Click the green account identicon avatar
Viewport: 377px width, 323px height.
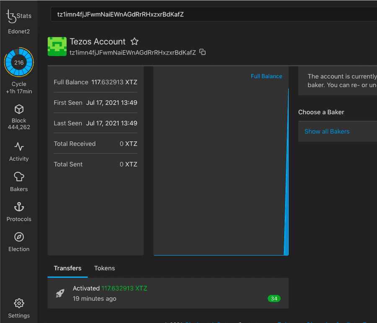click(57, 46)
